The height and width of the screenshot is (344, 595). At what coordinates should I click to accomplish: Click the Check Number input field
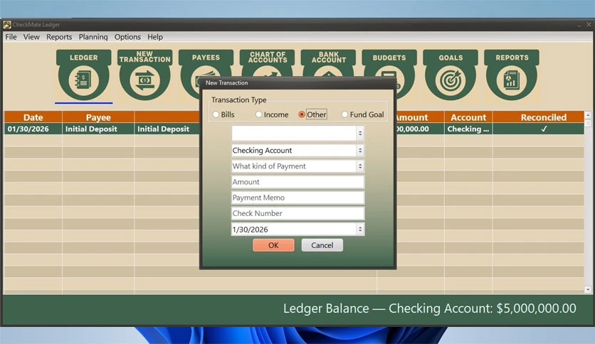(x=298, y=213)
